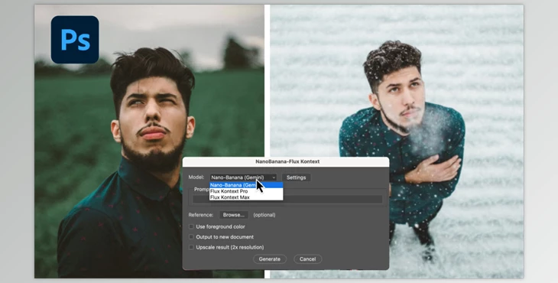Screen dimensions: 558x283
Task: Choose Flux Kontext Max from the model list
Action: 246,197
